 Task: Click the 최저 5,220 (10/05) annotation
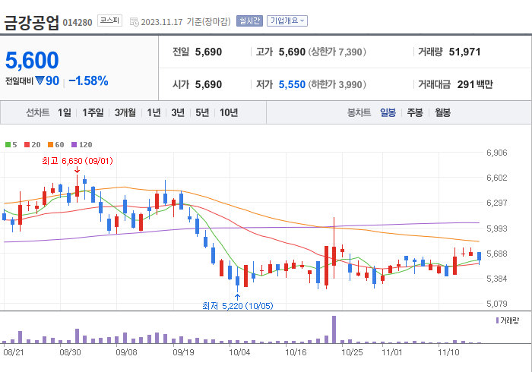click(237, 306)
